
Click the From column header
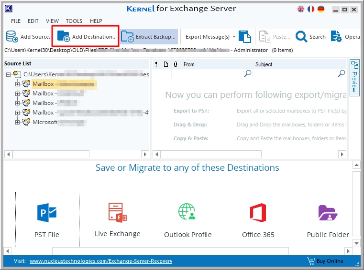[189, 64]
